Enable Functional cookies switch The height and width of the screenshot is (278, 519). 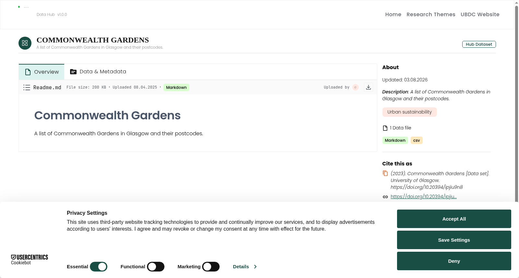click(156, 267)
